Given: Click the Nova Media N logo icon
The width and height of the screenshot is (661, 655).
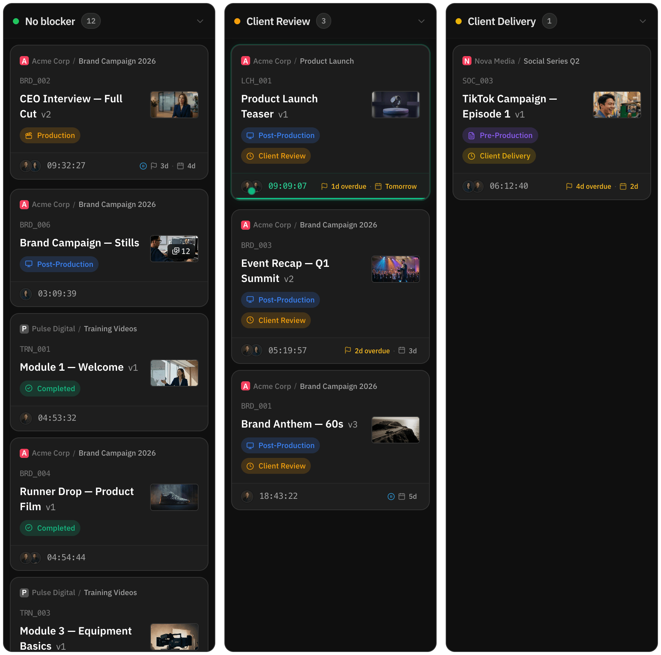Looking at the screenshot, I should pyautogui.click(x=467, y=61).
